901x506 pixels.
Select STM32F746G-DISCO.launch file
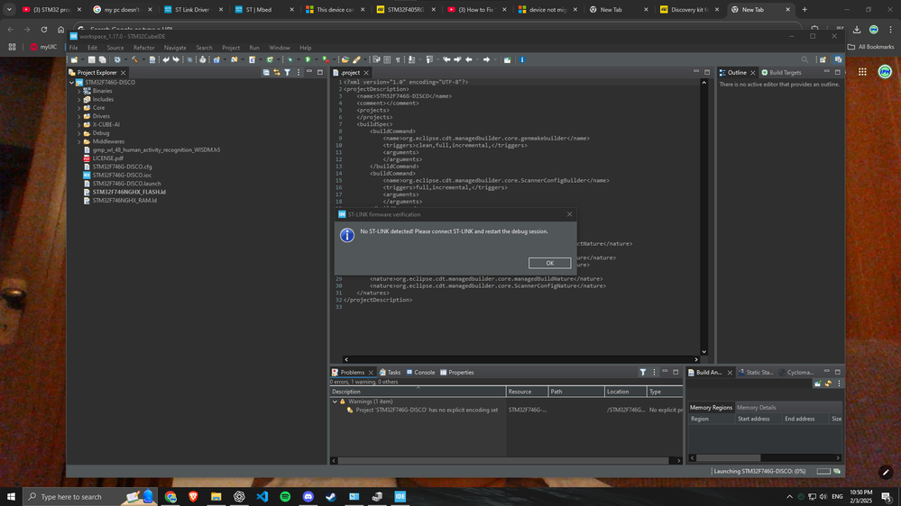(x=126, y=184)
